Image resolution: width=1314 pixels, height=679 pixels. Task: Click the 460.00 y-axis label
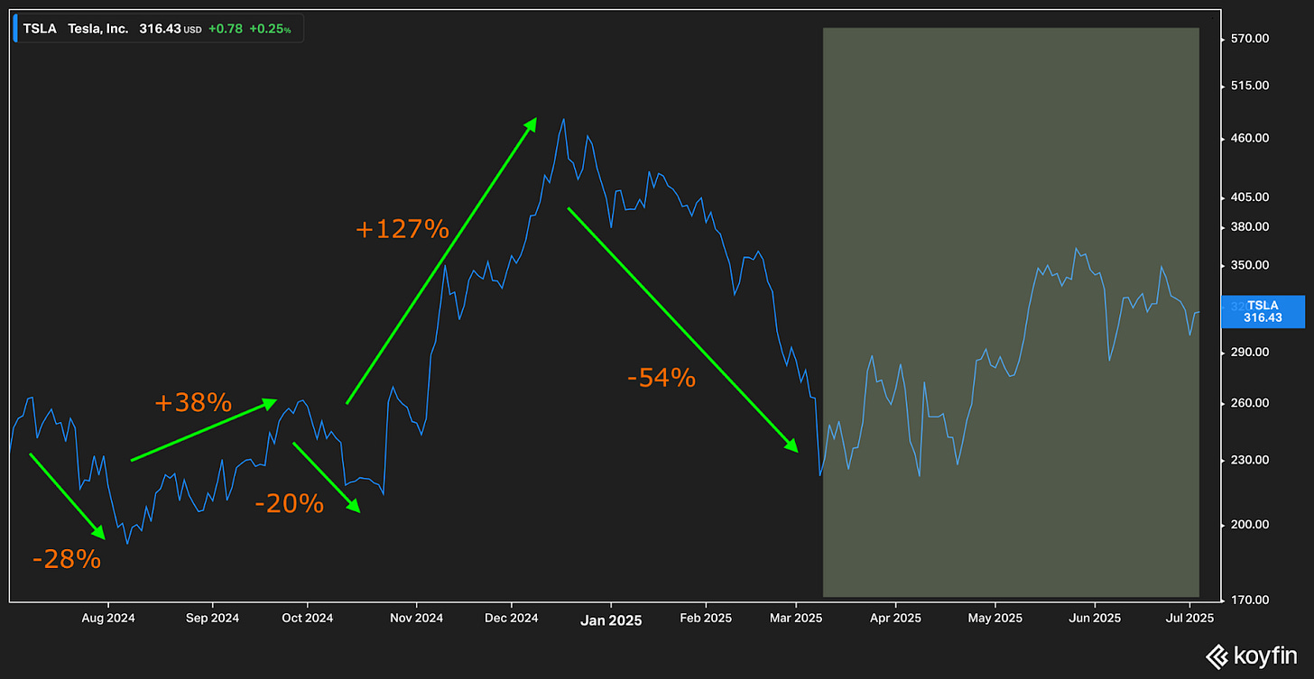pyautogui.click(x=1250, y=139)
